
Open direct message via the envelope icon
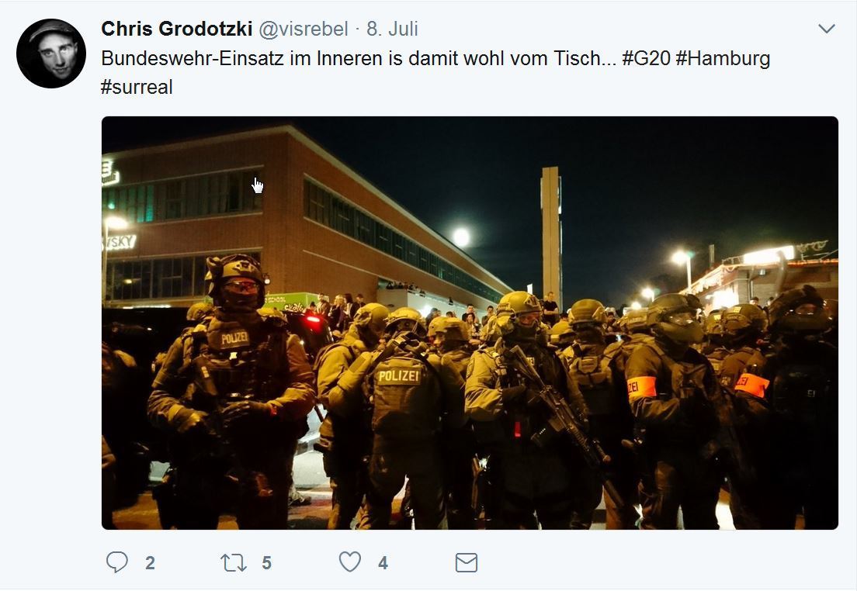(x=467, y=562)
